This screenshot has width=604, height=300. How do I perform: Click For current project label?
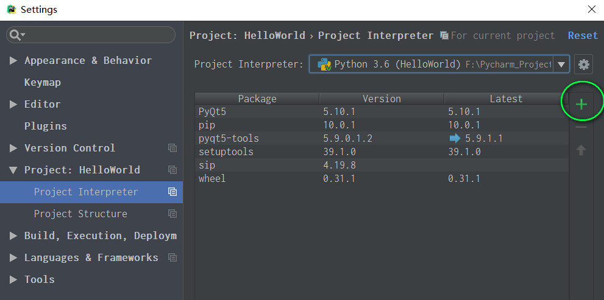[503, 36]
